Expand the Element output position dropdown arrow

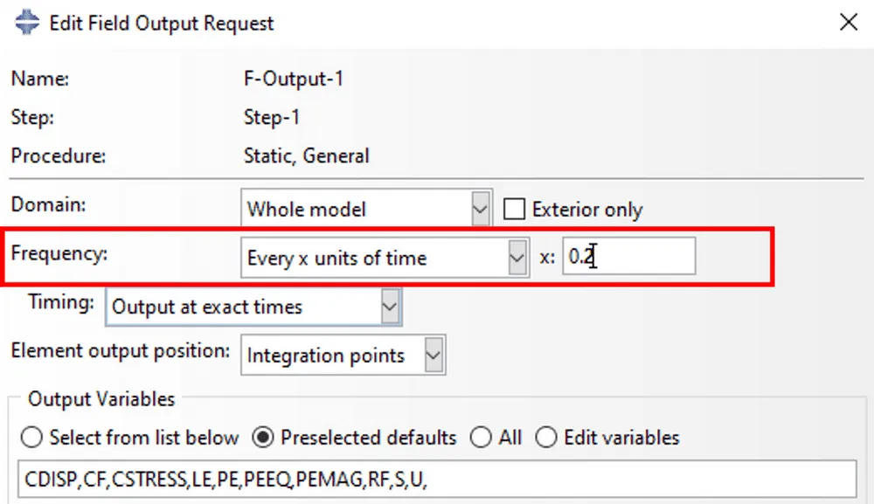433,356
